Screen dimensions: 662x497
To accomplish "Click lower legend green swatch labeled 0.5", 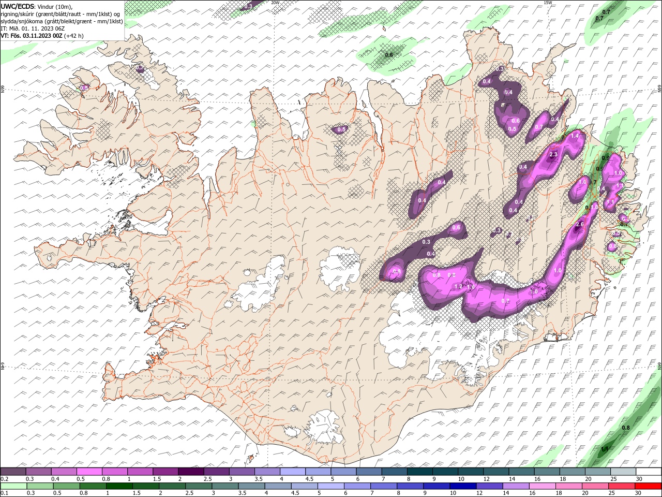I will pyautogui.click(x=67, y=486).
